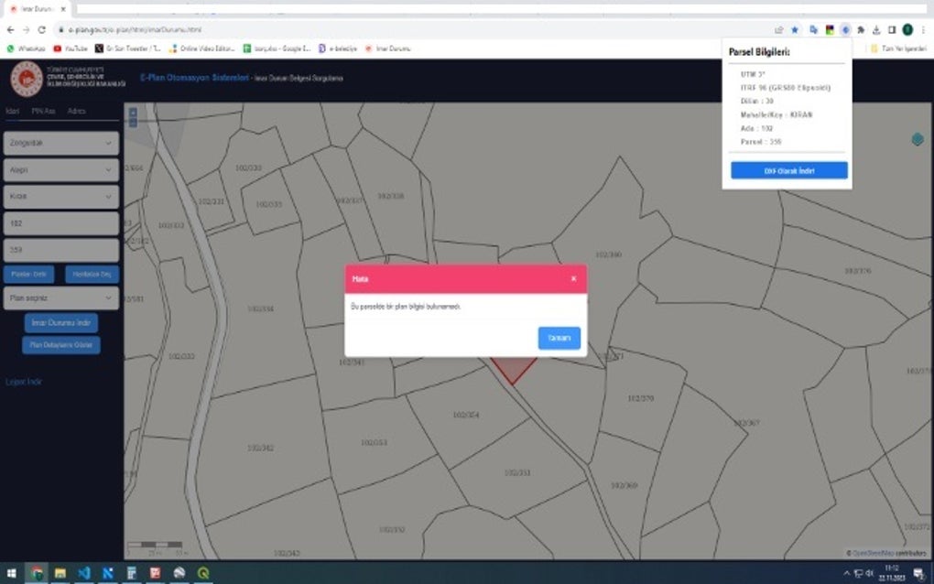Viewport: 934px width, 584px height.
Task: Open the green Chrome profile avatar
Action: 907,28
